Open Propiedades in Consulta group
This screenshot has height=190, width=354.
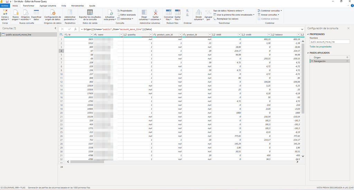click(124, 11)
